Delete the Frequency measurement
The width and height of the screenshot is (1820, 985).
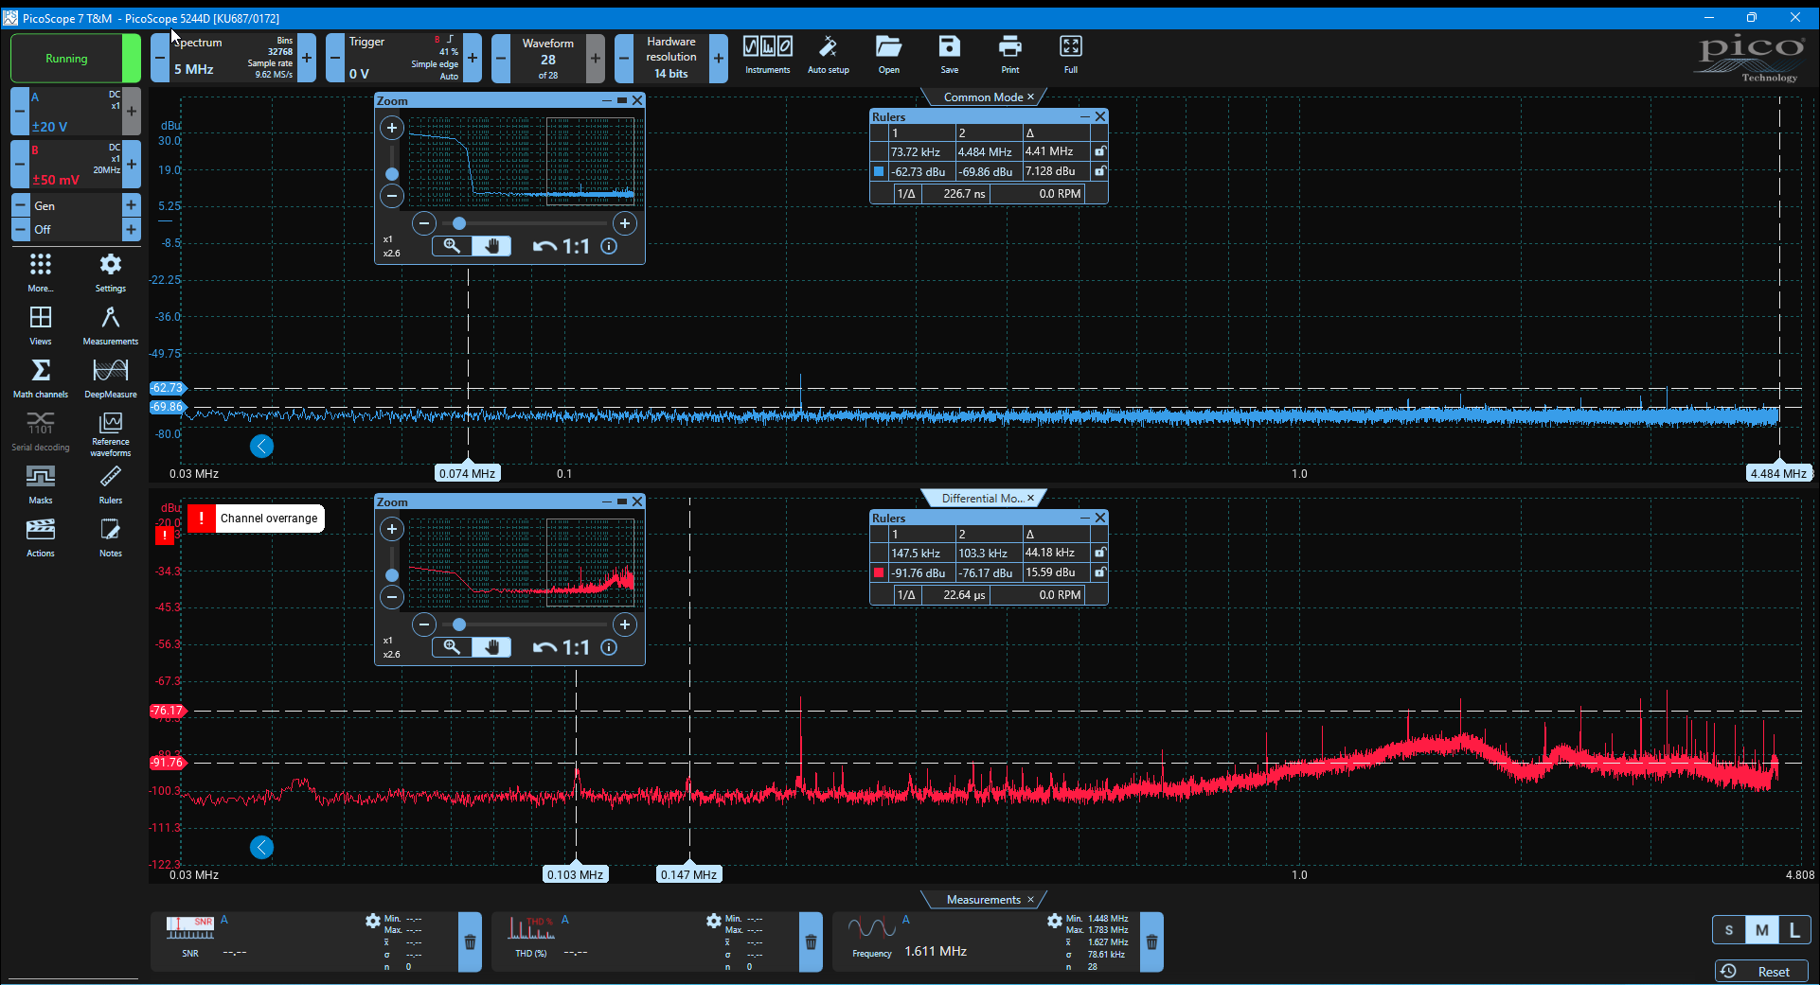pos(1151,942)
